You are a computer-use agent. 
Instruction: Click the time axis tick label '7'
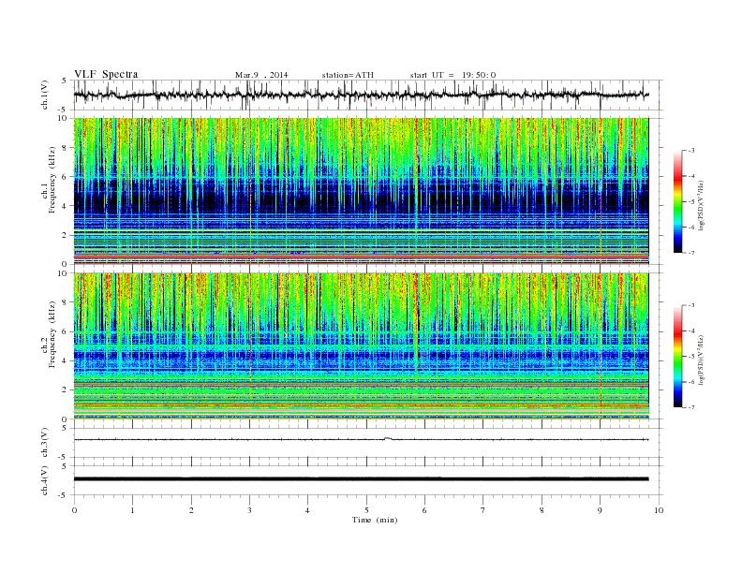click(x=483, y=510)
